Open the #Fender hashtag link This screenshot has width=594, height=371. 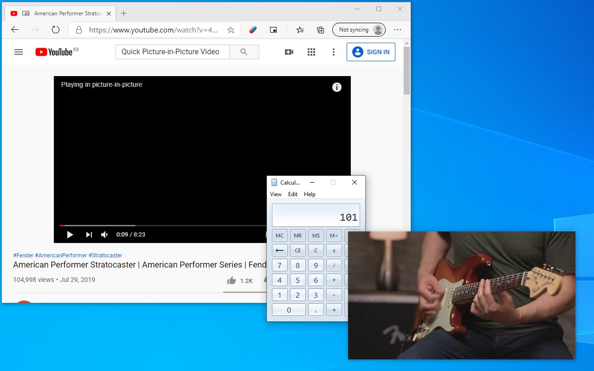coord(23,256)
